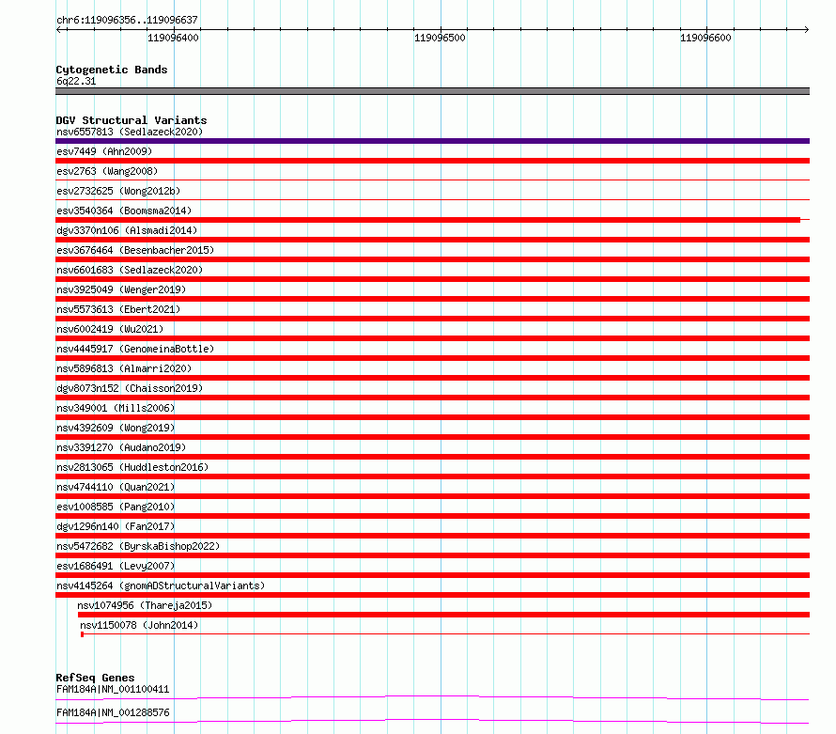Screen dimensions: 836x734
Task: Select variant nsv4145264 (gnomADStructuralVariants)
Action: coord(161,586)
